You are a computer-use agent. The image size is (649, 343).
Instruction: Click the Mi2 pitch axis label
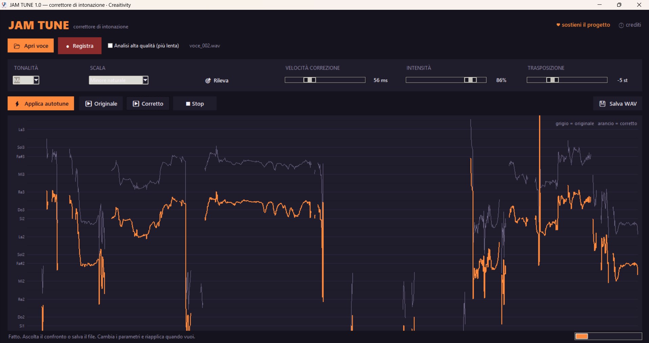tap(21, 281)
